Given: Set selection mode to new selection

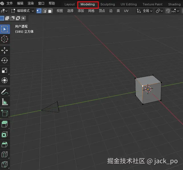Looking at the screenshot, I should (x=2, y=18).
